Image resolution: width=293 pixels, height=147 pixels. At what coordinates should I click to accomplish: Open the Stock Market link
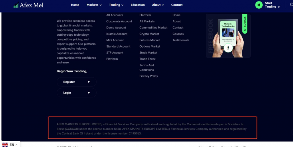(x=148, y=53)
